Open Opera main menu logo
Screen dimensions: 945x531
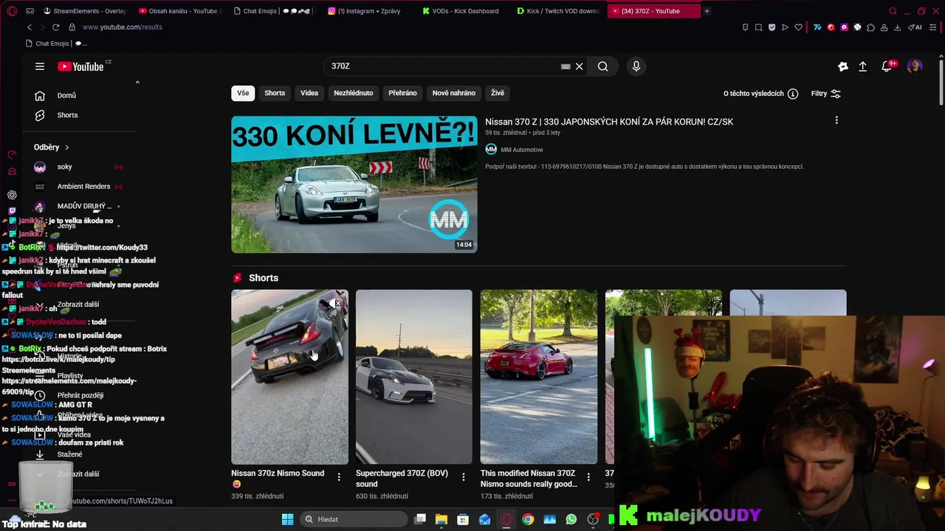(12, 11)
